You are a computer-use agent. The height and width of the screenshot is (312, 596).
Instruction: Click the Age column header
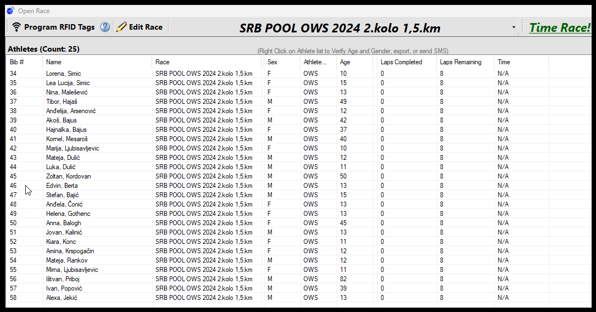[x=344, y=62]
